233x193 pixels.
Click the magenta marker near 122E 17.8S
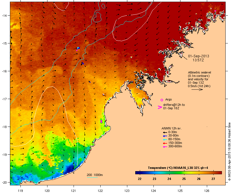[101, 121]
